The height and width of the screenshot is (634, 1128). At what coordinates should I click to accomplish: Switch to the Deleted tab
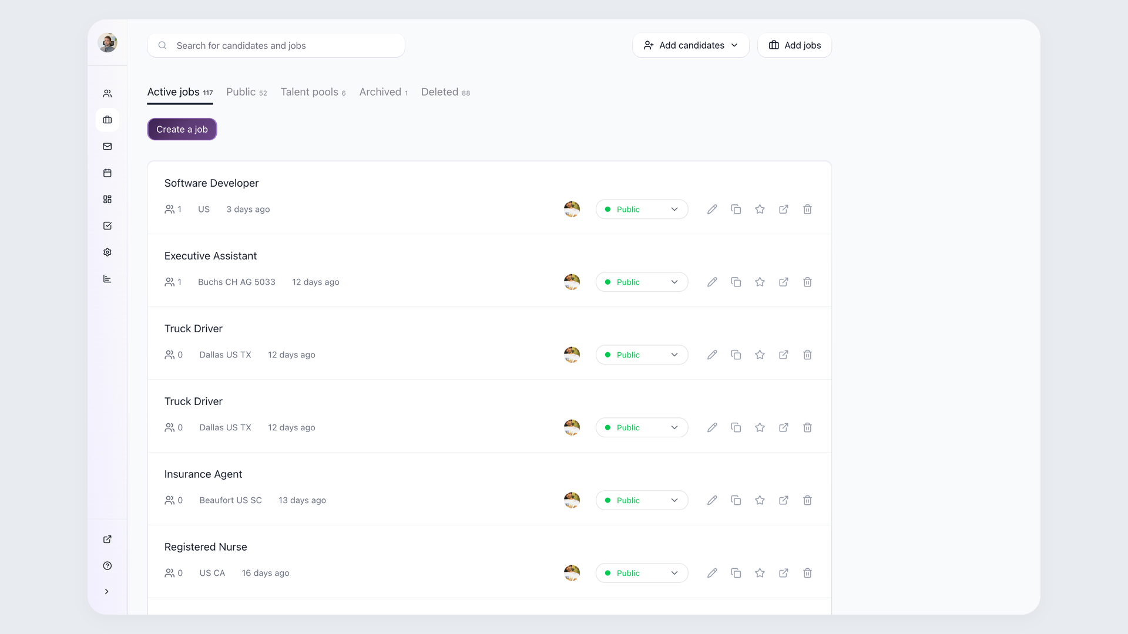point(445,92)
